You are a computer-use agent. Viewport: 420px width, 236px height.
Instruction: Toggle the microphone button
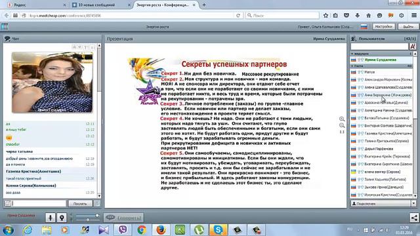51,218
